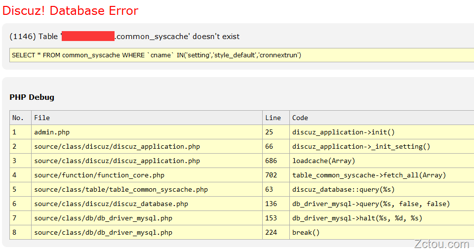The image size is (474, 252).
Task: Click row number 1 in No. column
Action: [21, 132]
